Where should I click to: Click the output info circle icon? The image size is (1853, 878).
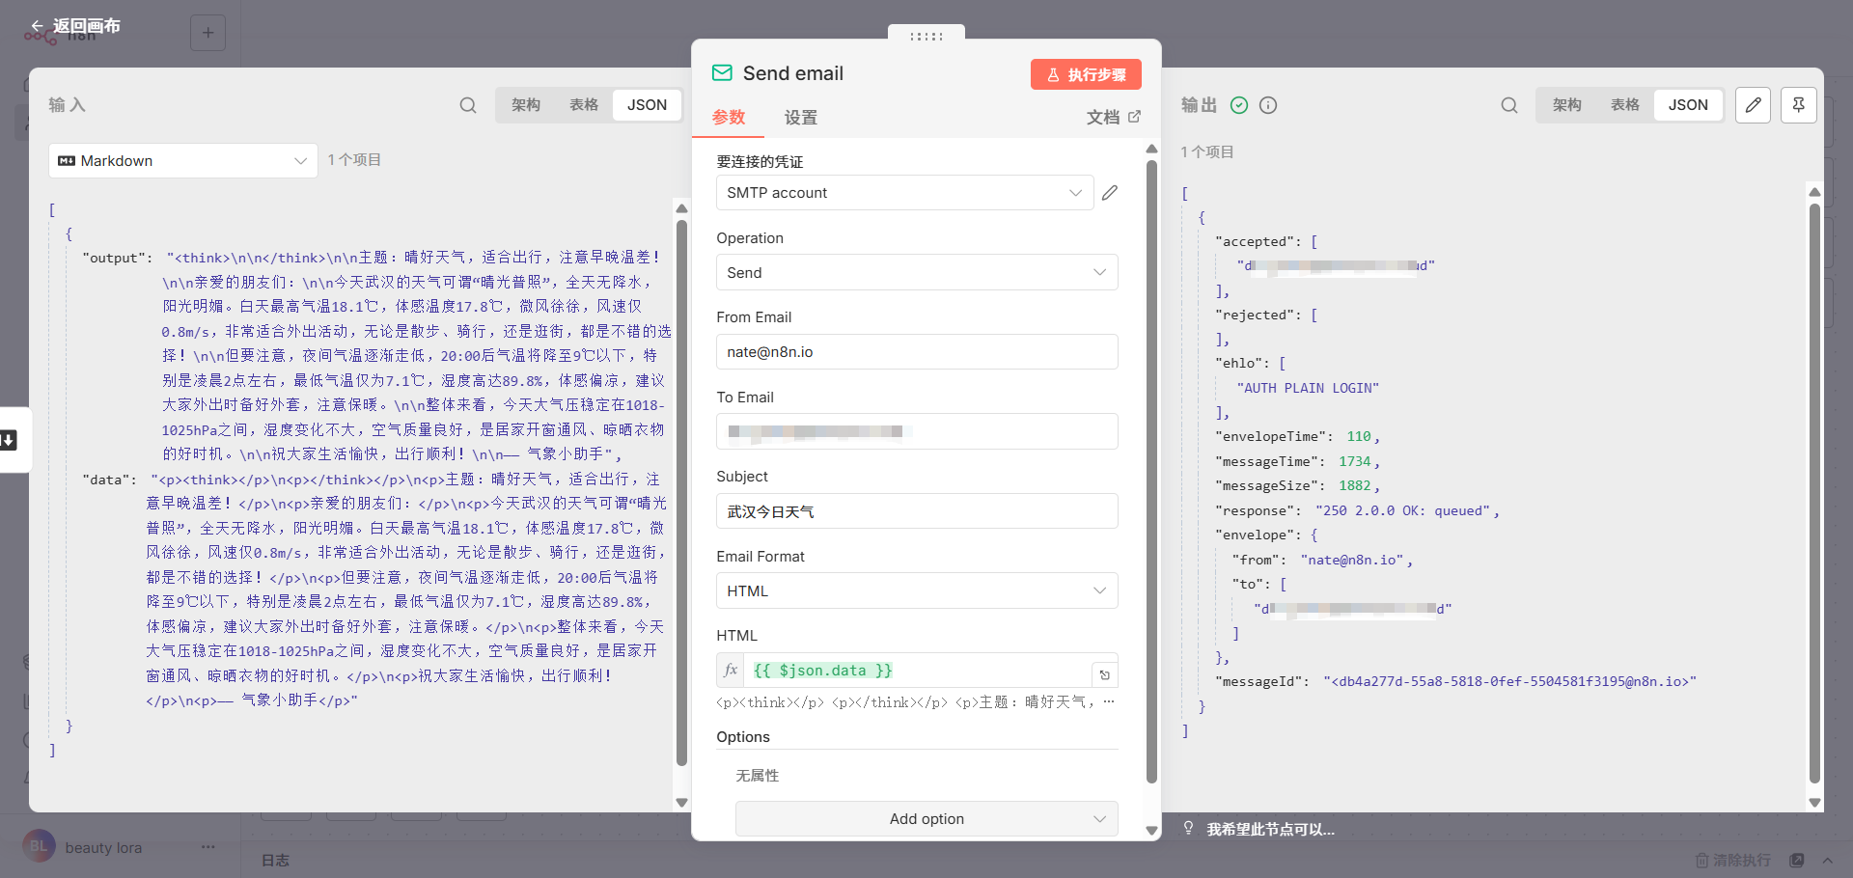coord(1268,105)
